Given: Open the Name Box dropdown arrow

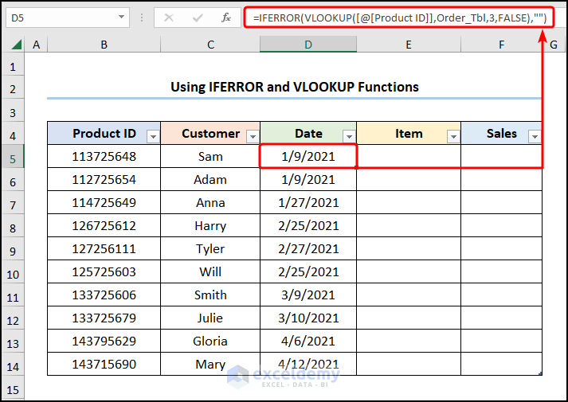Looking at the screenshot, I should (122, 17).
